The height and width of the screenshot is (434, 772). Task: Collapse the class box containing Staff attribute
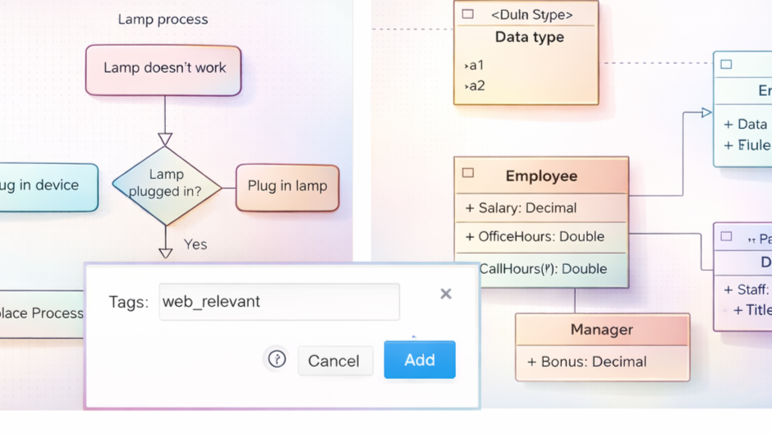pyautogui.click(x=726, y=236)
